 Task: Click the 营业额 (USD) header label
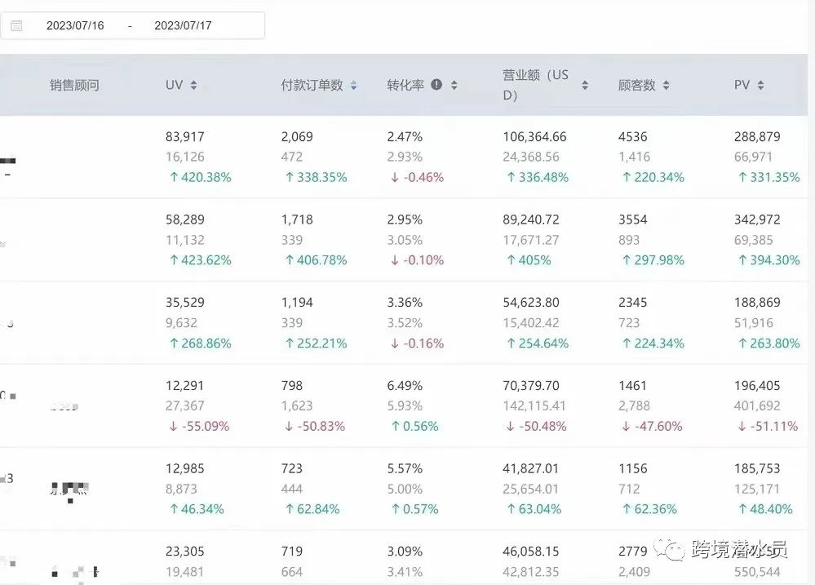535,85
